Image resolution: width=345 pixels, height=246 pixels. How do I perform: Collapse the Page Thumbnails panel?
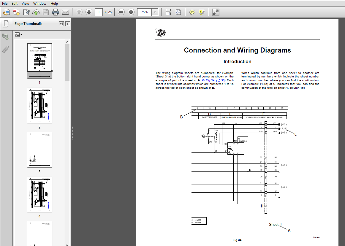coord(61,24)
